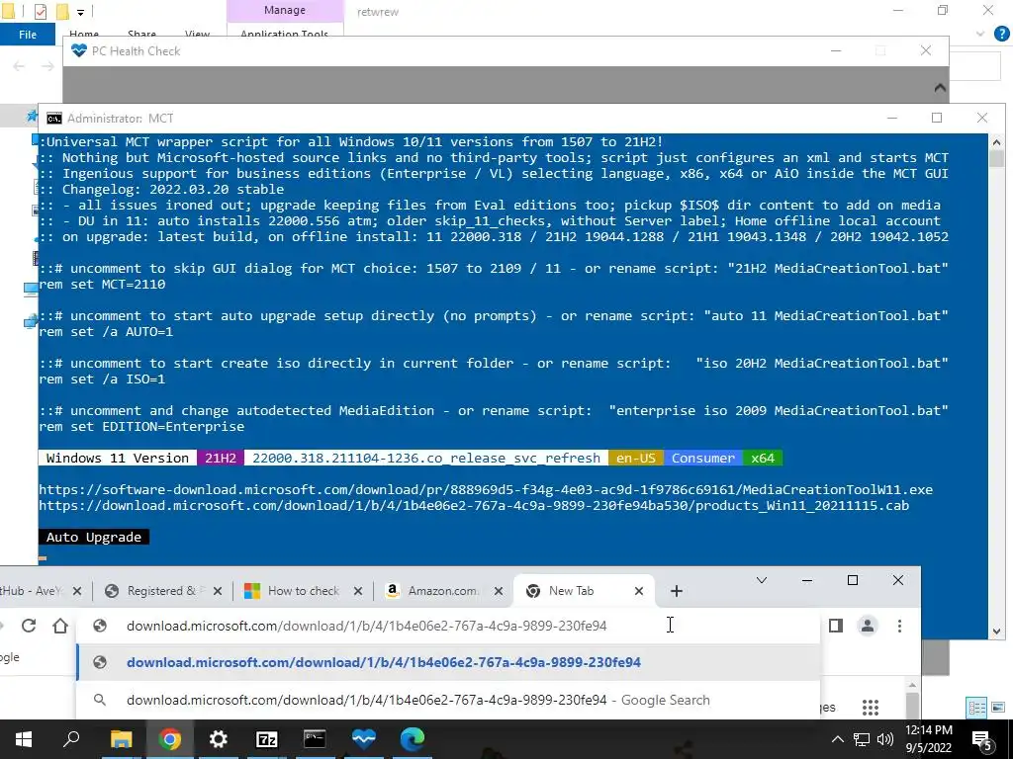Screen dimensions: 1013x759
Task: Open Google apps grid icon
Action: point(871,708)
